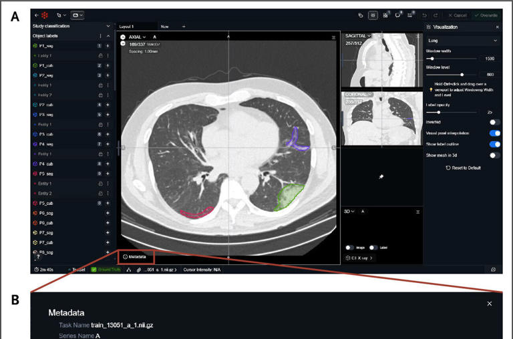Adjust the Window width slider handle
Screen dimensions: 513x339
pos(432,59)
